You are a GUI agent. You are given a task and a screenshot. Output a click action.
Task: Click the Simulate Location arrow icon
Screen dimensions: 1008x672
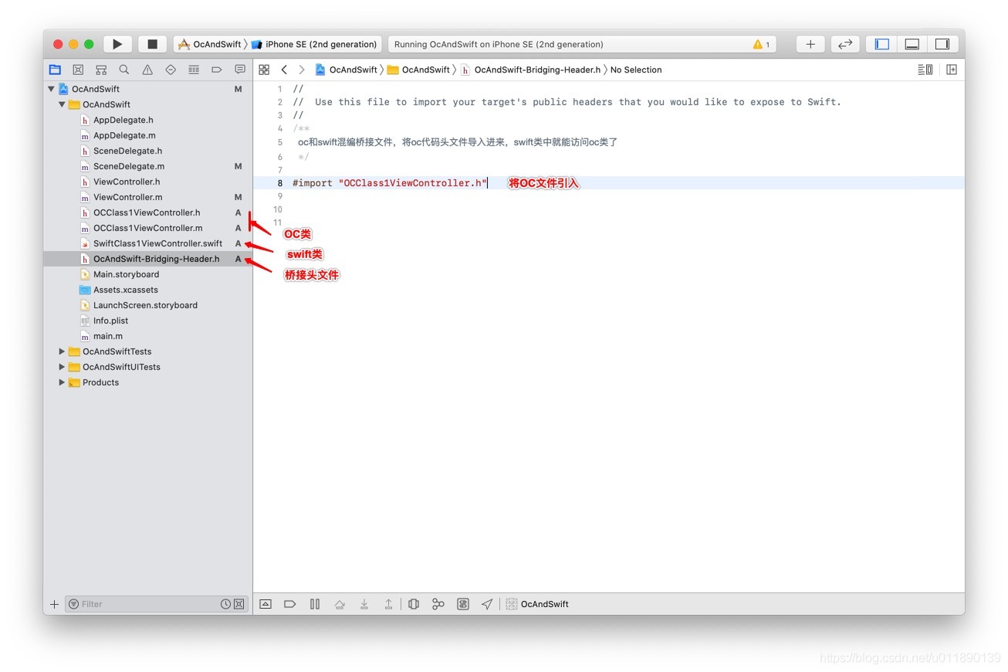point(487,604)
